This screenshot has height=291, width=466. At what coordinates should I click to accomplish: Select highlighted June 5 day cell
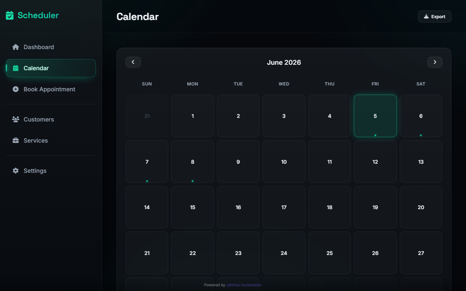pos(375,116)
